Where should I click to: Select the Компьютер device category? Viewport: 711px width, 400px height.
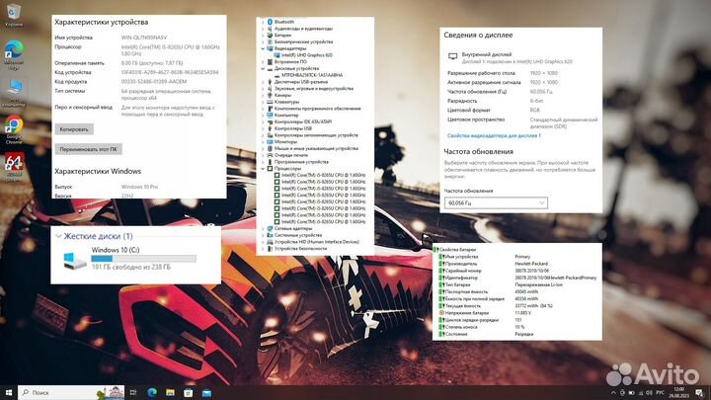[x=286, y=116]
